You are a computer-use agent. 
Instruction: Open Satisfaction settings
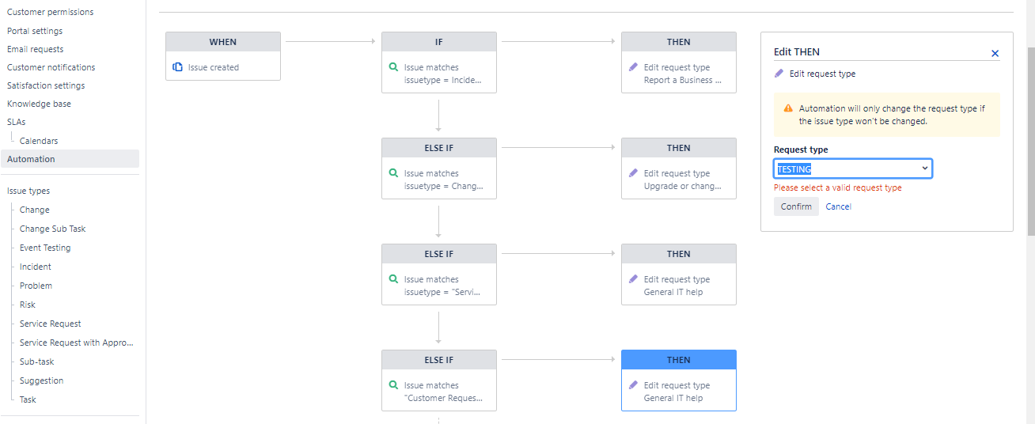[46, 85]
